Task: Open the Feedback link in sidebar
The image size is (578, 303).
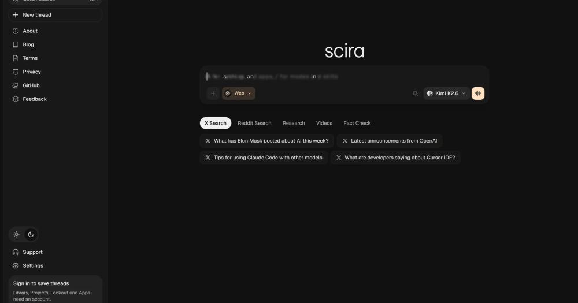Action: click(x=55, y=99)
